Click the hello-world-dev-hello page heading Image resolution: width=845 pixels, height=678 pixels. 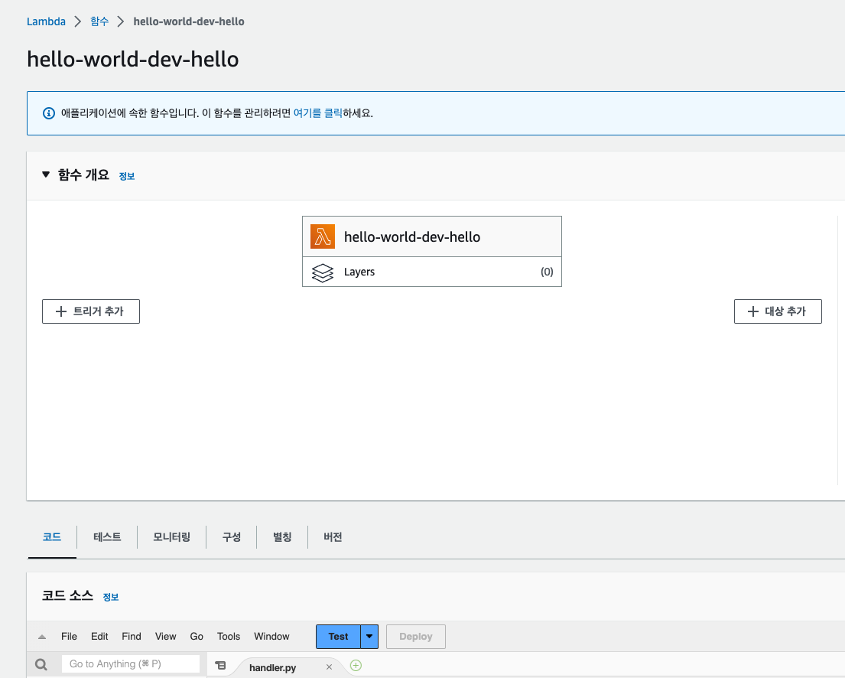(x=132, y=60)
